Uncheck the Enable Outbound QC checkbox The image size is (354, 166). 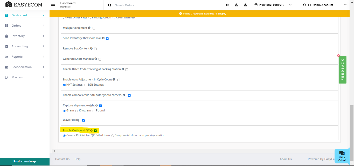point(95,131)
